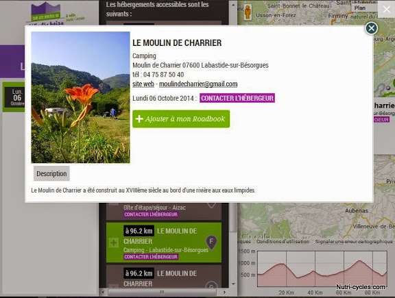Click list scrollbar up arrow
Viewport: 395px width, 298px height.
point(233,5)
